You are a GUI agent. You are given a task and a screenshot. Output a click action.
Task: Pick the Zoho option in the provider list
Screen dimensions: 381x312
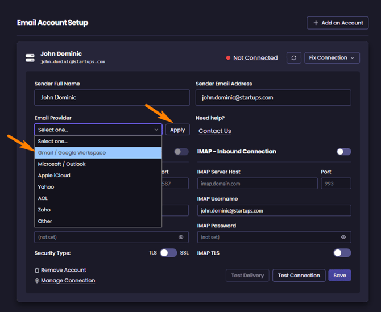(x=98, y=210)
